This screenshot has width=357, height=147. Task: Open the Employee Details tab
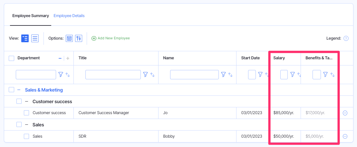point(69,16)
